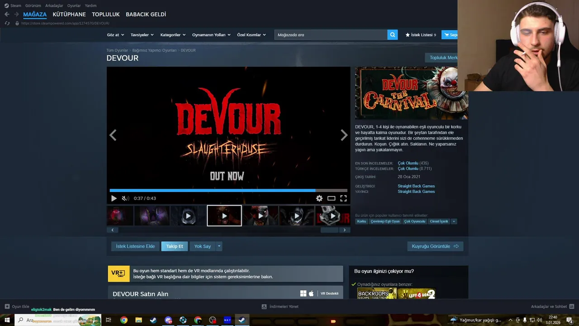Click Yok Say button

click(x=203, y=246)
